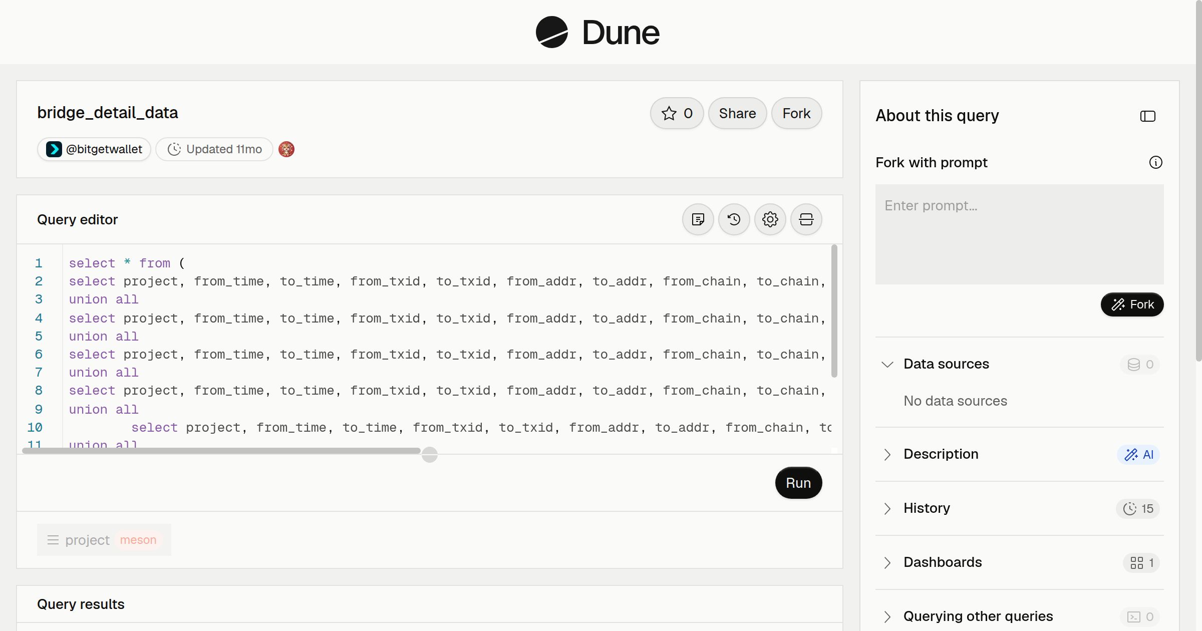1202x631 pixels.
Task: Click the History count badge 15
Action: tap(1138, 508)
